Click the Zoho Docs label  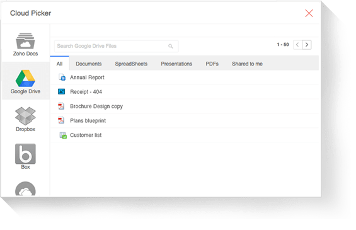(25, 54)
